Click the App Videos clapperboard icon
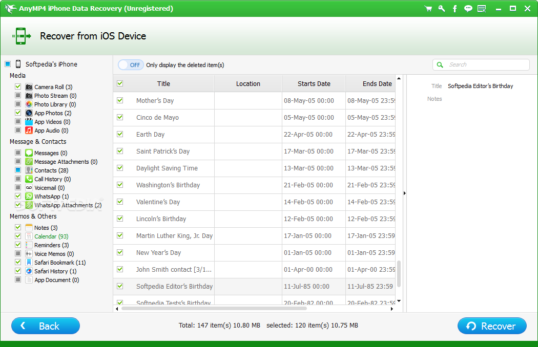The height and width of the screenshot is (347, 538). pyautogui.click(x=29, y=122)
